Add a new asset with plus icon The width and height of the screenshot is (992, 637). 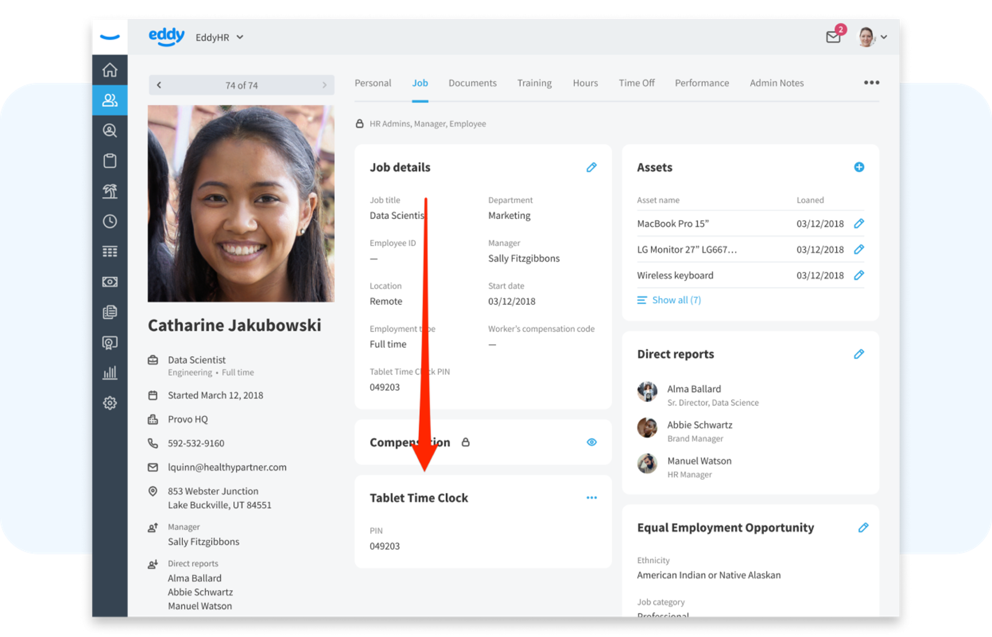click(x=859, y=167)
